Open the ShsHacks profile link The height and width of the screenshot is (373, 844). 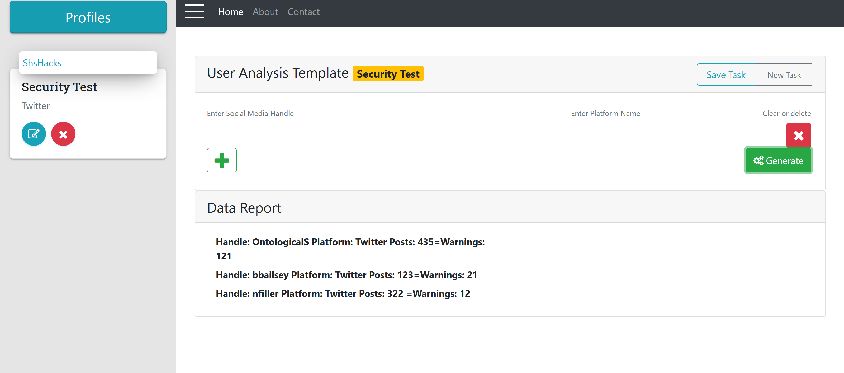(x=42, y=63)
